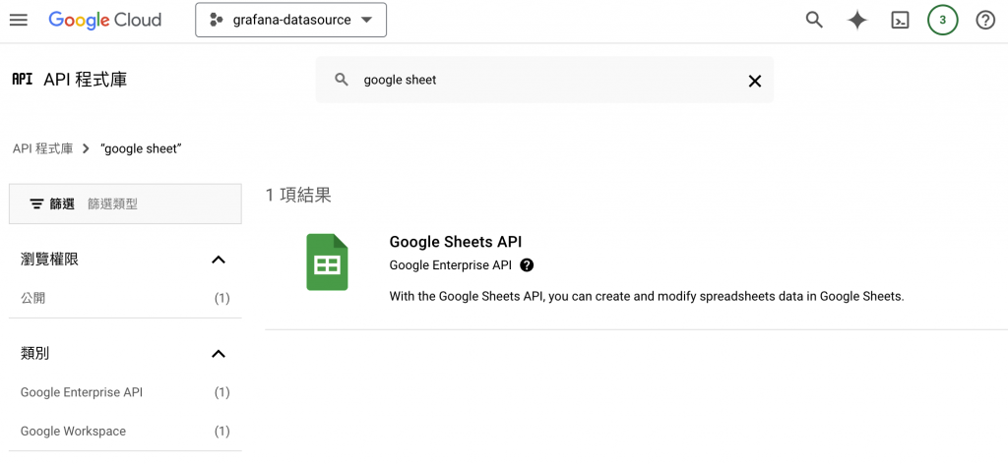Image resolution: width=1008 pixels, height=464 pixels.
Task: Click the 1 項結果 results count text
Action: 298,195
